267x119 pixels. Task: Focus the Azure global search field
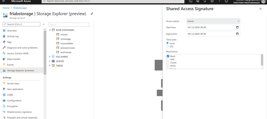pos(113,1)
